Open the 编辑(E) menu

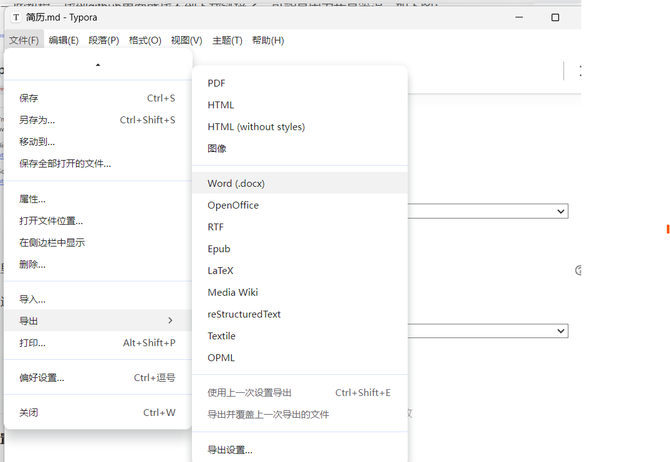click(x=64, y=40)
